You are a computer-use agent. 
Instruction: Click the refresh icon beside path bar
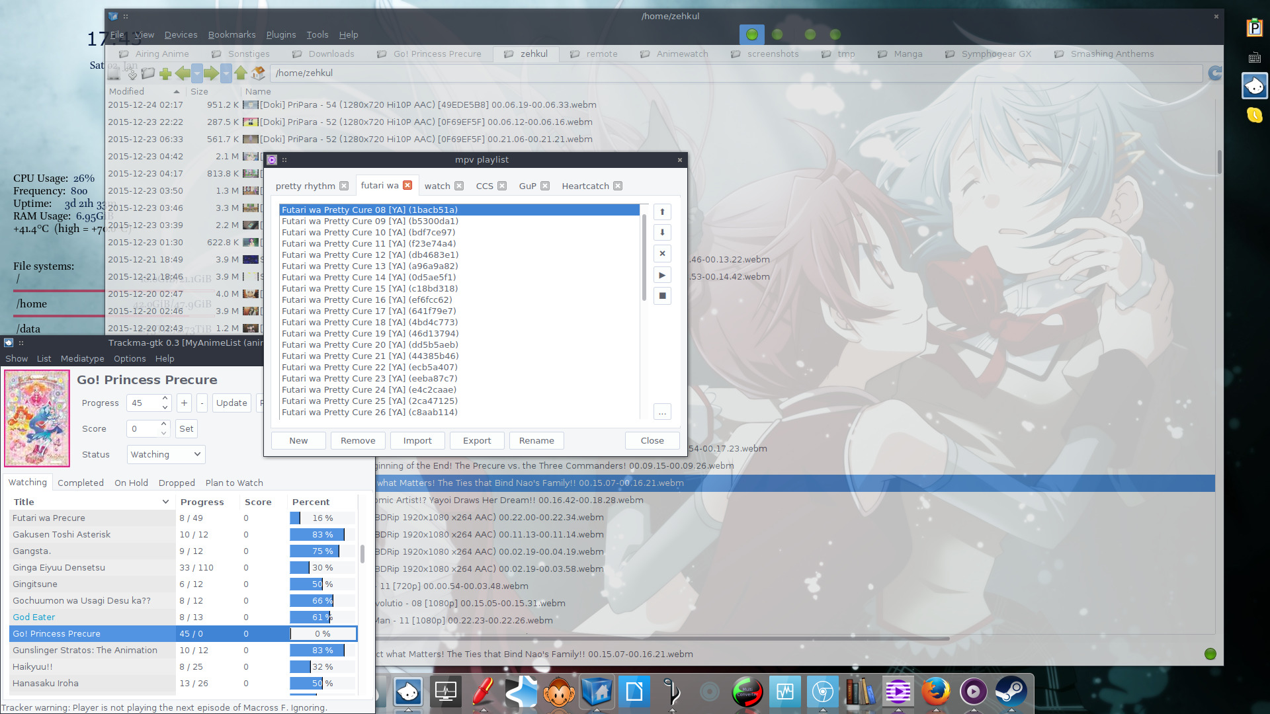coord(1214,73)
